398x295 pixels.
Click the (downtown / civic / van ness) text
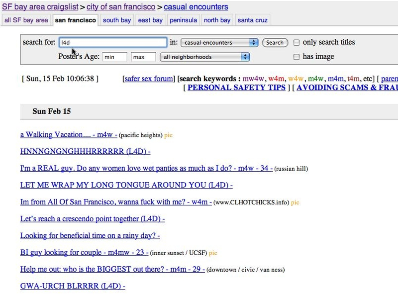point(245,270)
